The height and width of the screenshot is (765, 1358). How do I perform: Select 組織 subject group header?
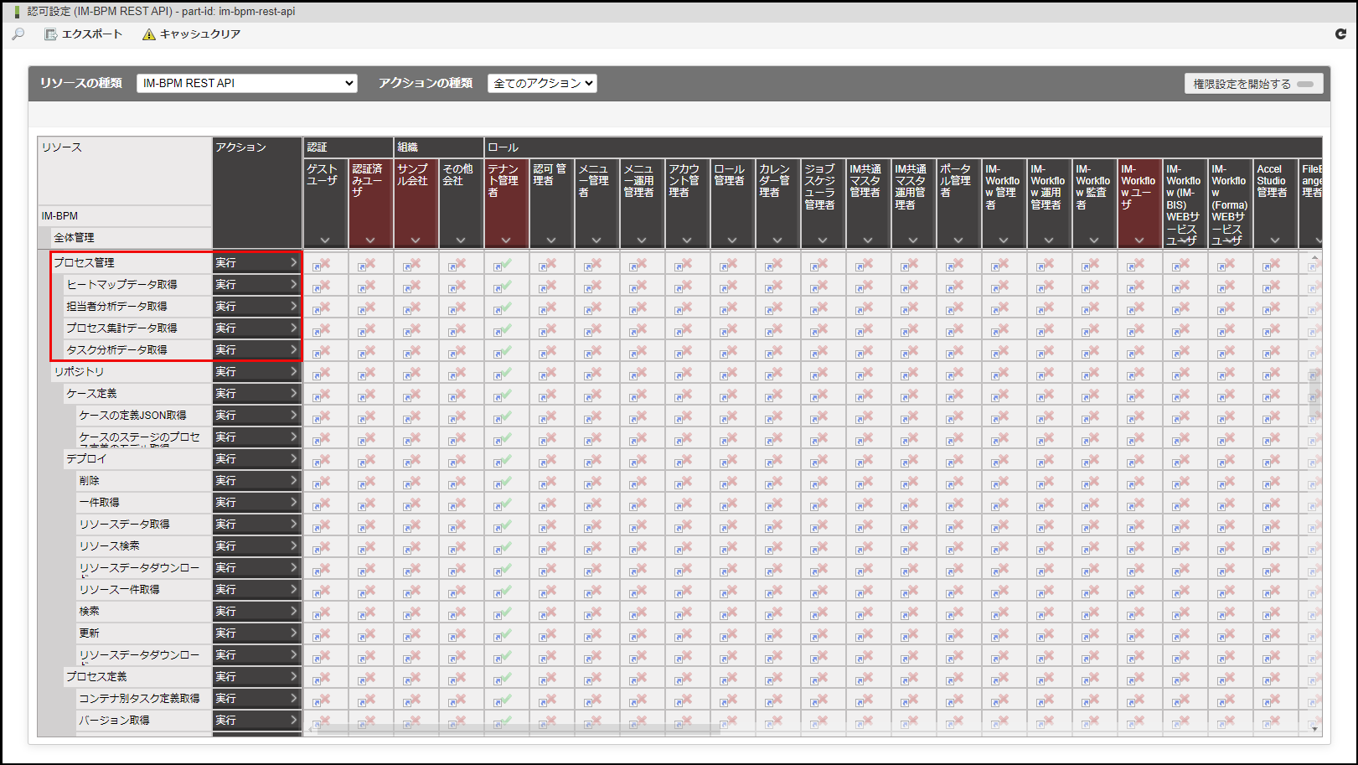tap(439, 147)
